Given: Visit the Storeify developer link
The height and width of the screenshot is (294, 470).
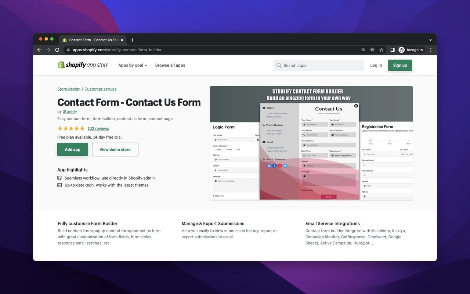Looking at the screenshot, I should 70,111.
